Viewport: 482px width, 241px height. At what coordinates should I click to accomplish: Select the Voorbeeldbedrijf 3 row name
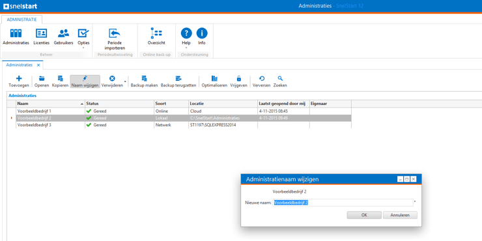(x=35, y=125)
